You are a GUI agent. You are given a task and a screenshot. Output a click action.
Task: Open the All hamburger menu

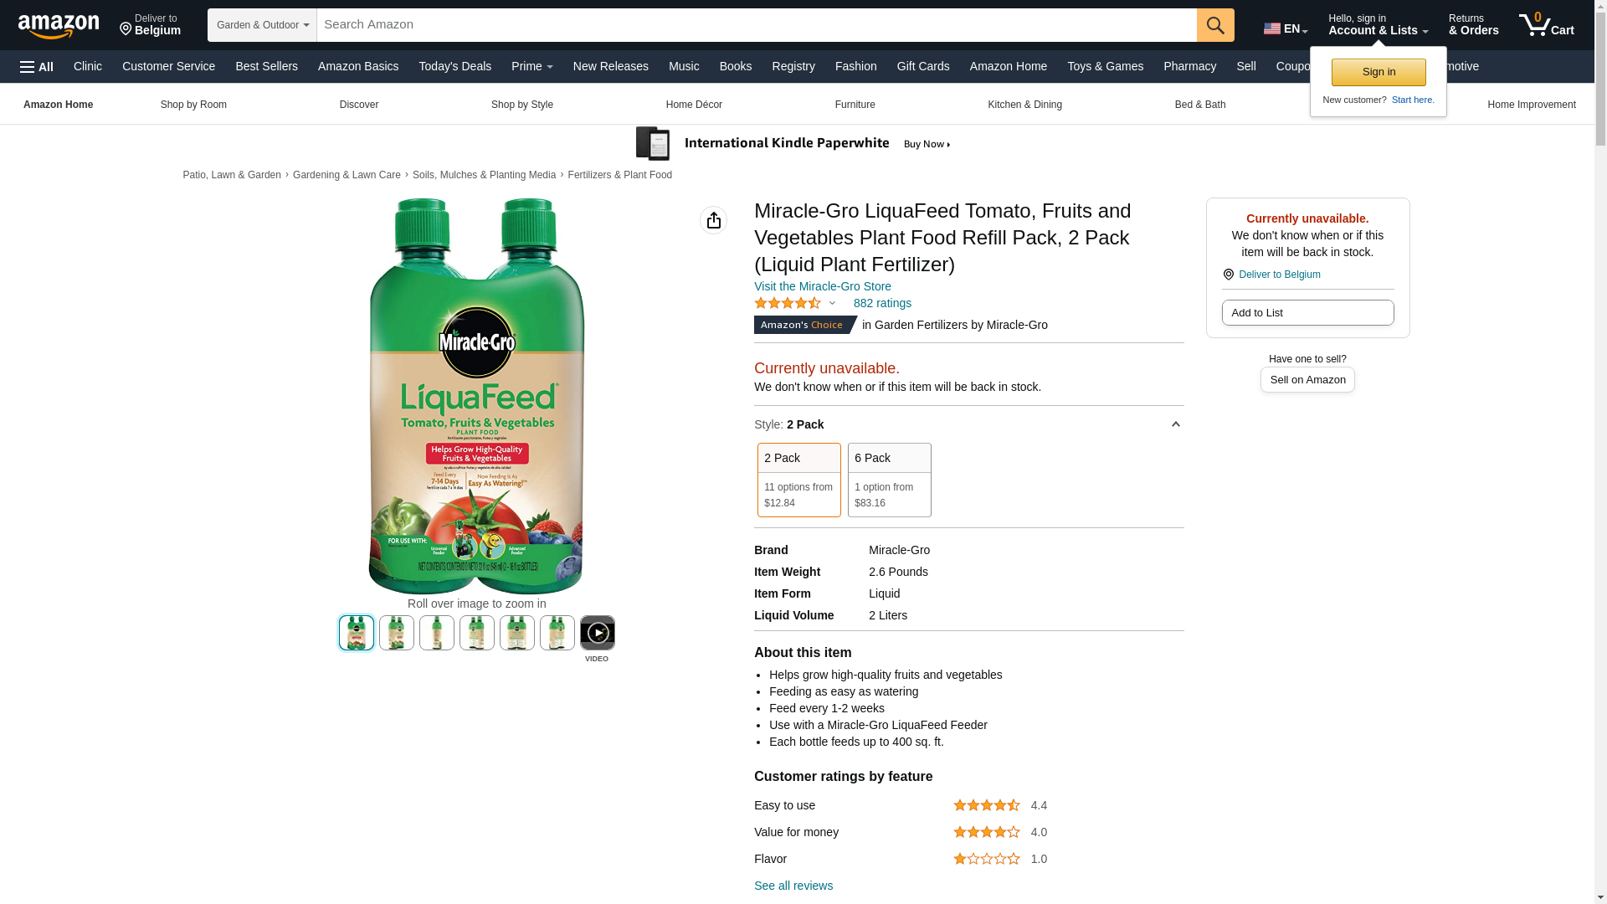(x=37, y=67)
